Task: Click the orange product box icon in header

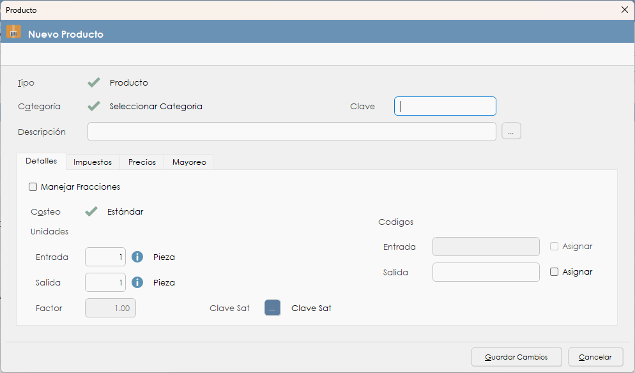Action: point(13,32)
